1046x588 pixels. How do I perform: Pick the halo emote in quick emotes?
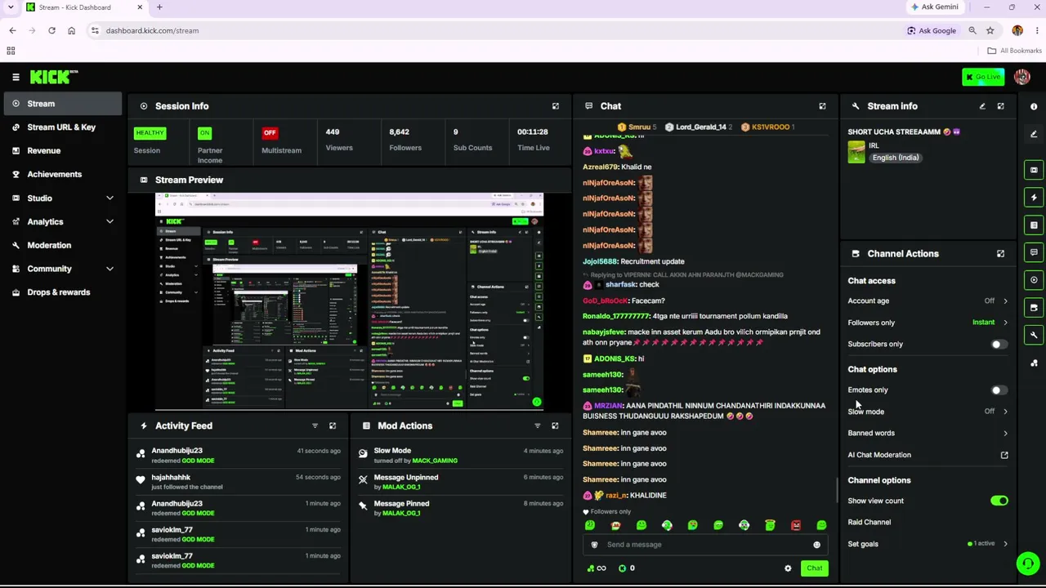770,525
